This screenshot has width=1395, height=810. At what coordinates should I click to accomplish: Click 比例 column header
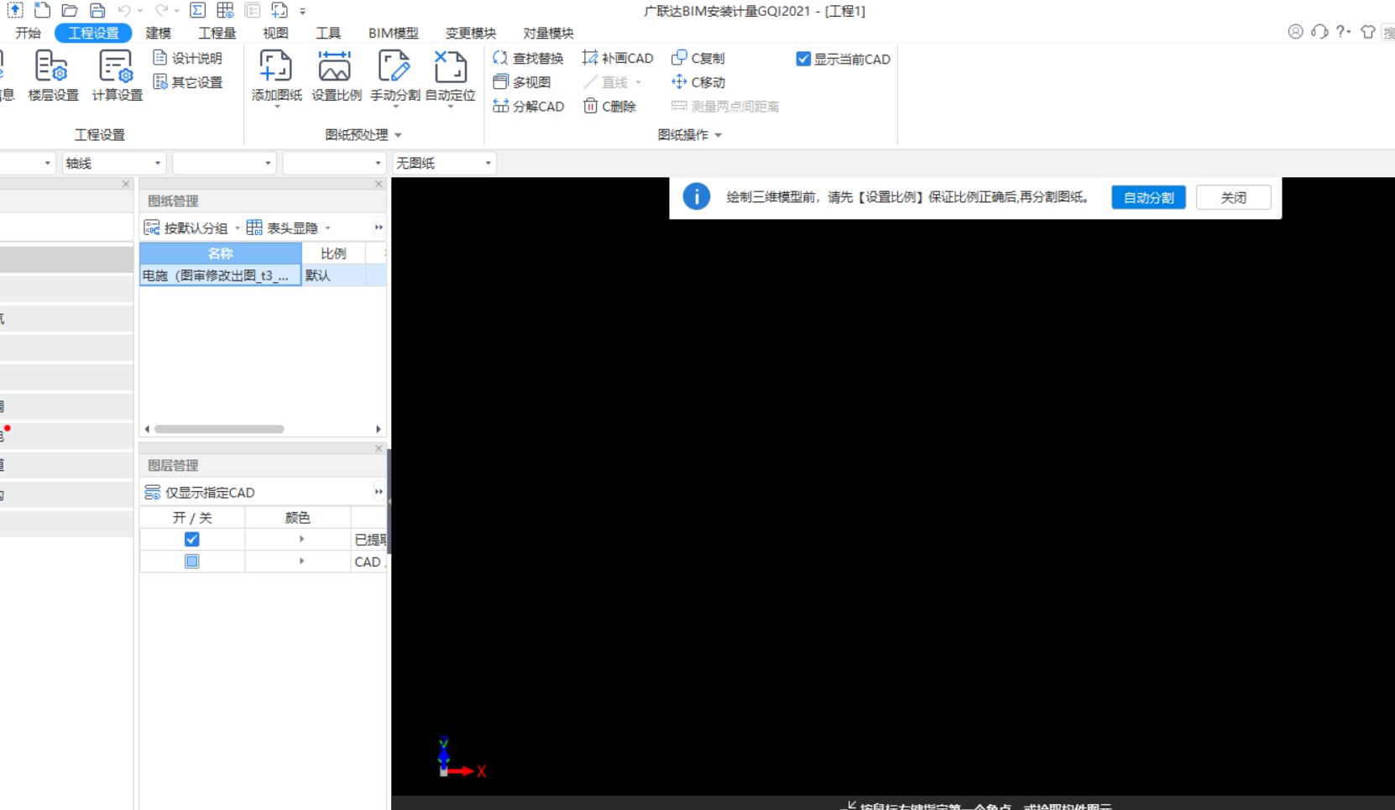click(x=333, y=253)
